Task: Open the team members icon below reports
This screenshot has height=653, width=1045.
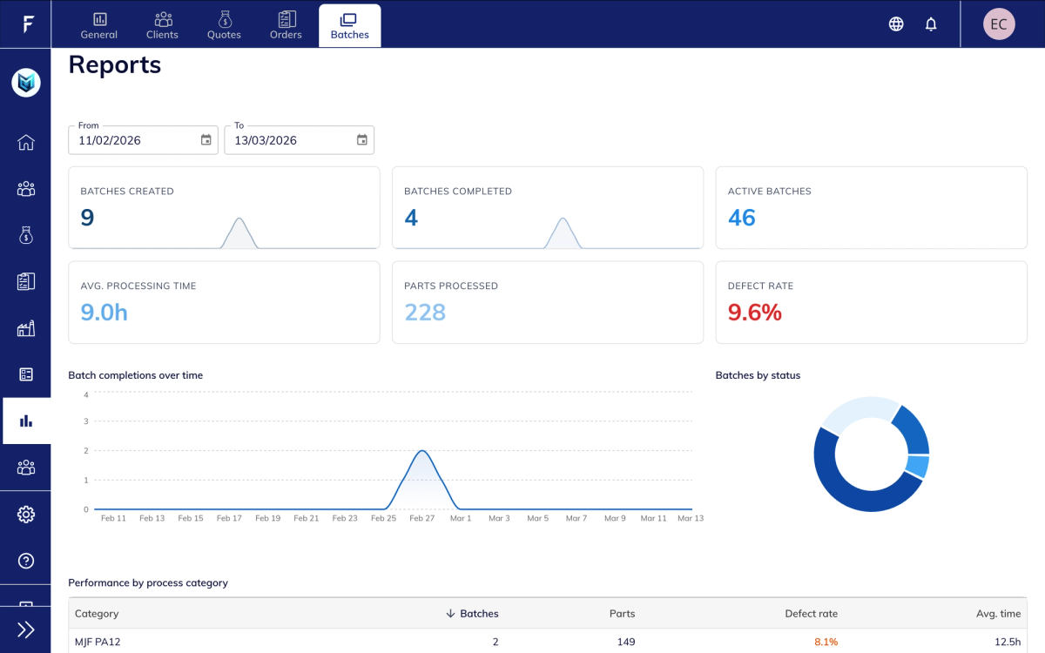Action: (x=26, y=468)
